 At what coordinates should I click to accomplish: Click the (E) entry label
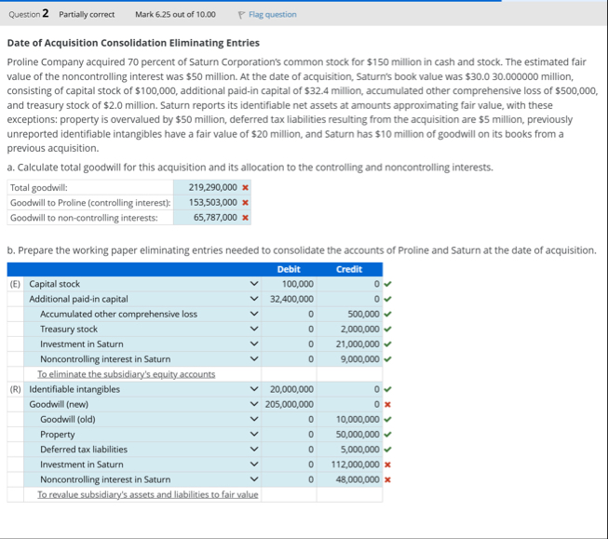15,284
